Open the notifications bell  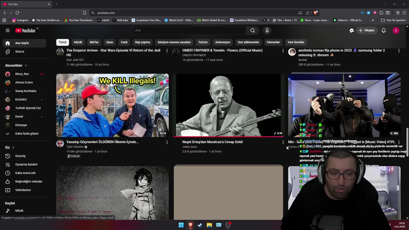(384, 30)
